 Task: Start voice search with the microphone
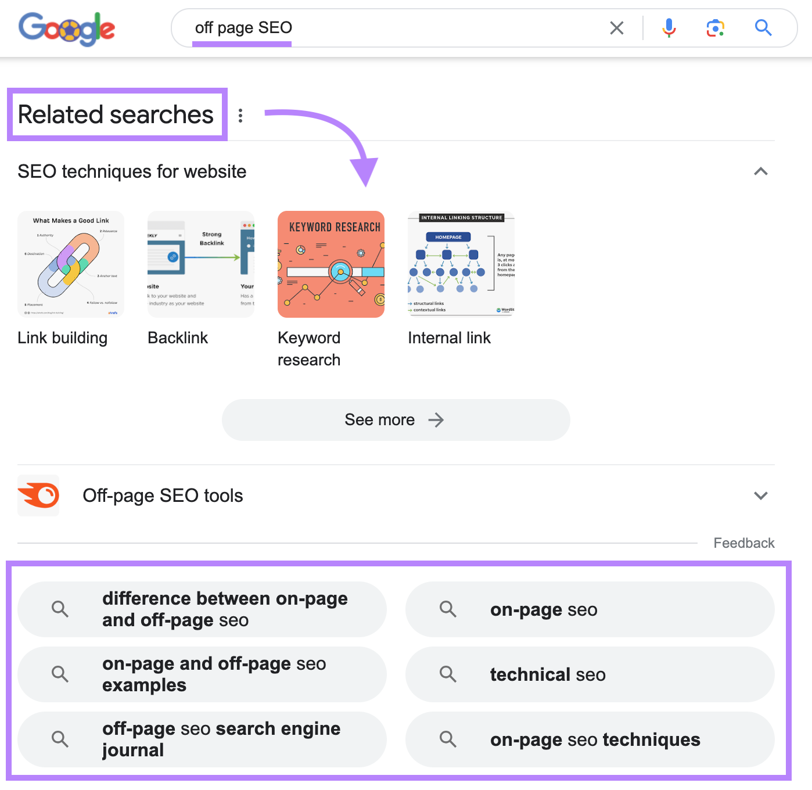(x=669, y=28)
